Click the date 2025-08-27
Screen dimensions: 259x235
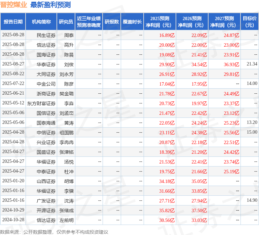[13, 64]
